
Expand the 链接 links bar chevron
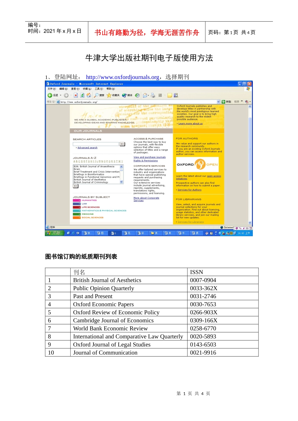(x=242, y=101)
